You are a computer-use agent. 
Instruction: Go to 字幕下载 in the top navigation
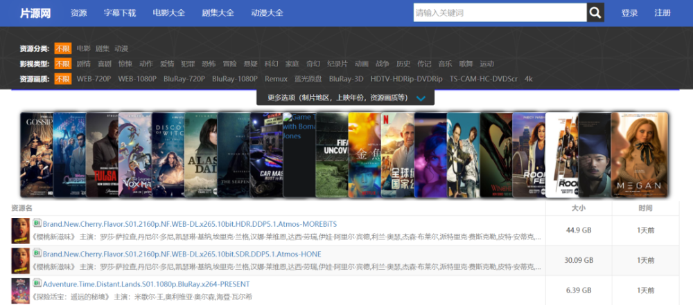tap(120, 13)
